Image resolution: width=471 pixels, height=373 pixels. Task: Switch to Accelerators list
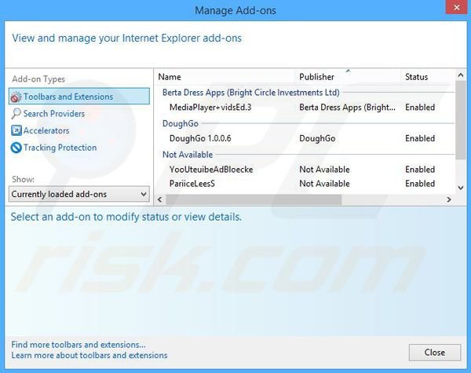46,130
